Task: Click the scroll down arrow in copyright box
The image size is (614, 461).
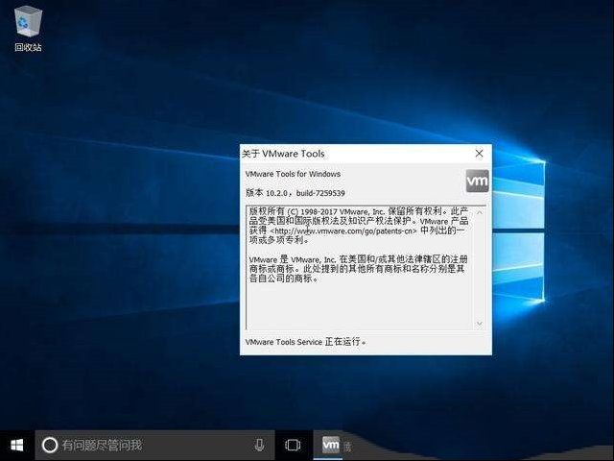Action: (x=480, y=324)
